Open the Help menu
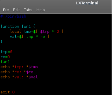This screenshot has height=95, width=112. pyautogui.click(x=41, y=10)
